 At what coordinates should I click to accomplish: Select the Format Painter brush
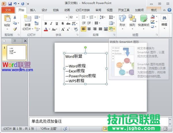(15, 29)
